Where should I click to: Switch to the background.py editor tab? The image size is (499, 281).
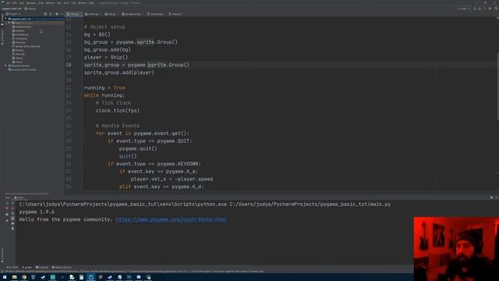(x=132, y=14)
